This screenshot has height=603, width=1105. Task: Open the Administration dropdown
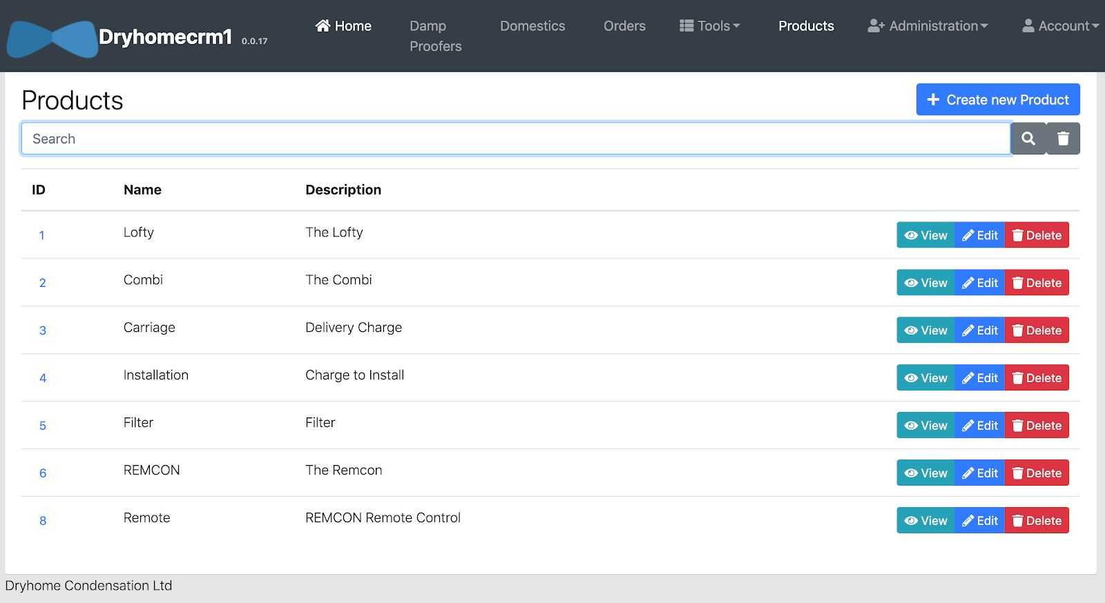click(x=928, y=26)
